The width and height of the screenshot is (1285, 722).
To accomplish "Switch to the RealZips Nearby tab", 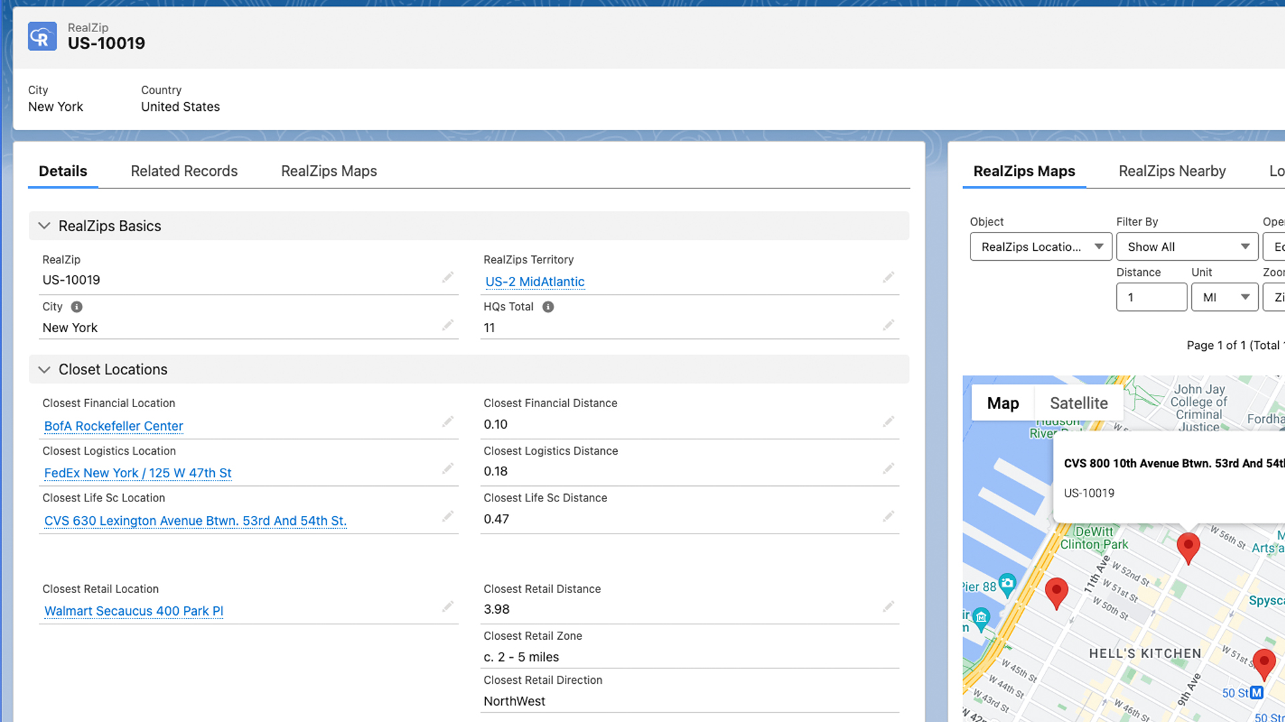I will [x=1172, y=171].
